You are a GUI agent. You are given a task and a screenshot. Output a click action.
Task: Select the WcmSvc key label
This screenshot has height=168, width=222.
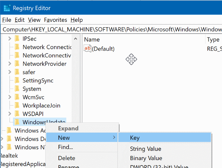(x=33, y=97)
